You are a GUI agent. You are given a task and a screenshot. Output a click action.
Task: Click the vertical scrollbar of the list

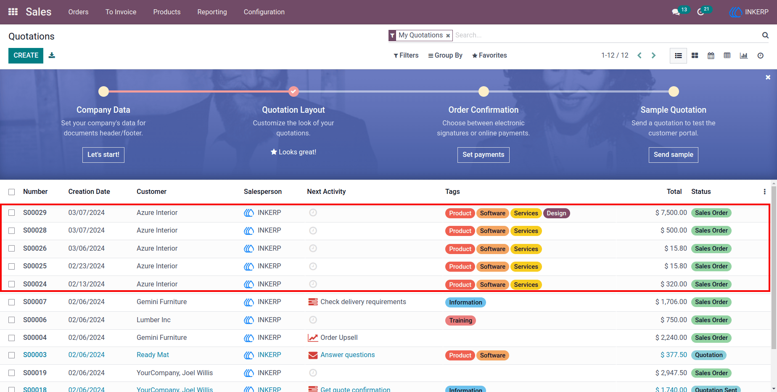(774, 267)
